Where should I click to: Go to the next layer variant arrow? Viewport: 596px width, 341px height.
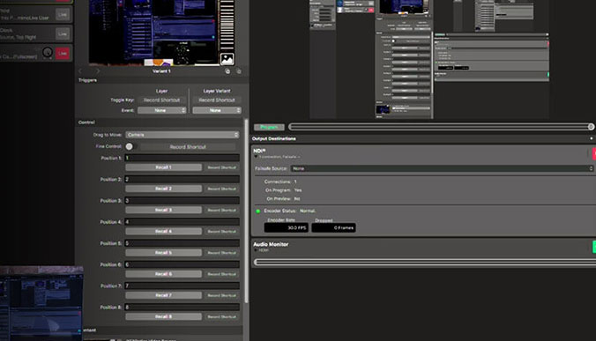[x=98, y=71]
